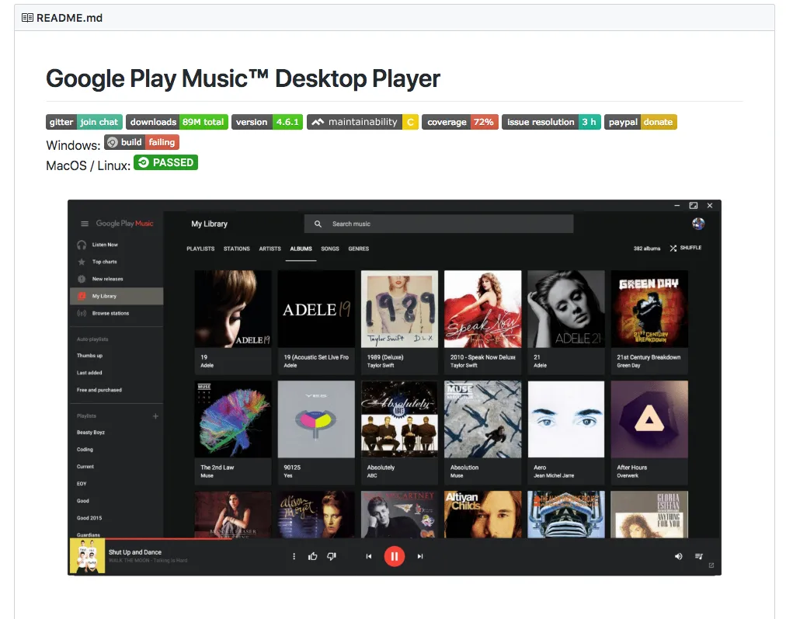Image resolution: width=786 pixels, height=619 pixels.
Task: Click the mini player pop-out icon
Action: [x=711, y=565]
